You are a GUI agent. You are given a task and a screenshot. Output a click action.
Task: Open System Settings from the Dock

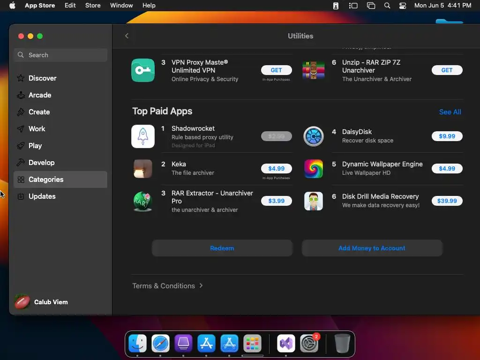click(x=309, y=344)
